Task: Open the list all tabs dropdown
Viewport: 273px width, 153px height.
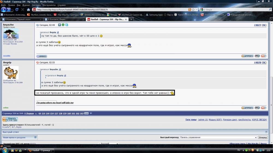Action: (x=271, y=19)
